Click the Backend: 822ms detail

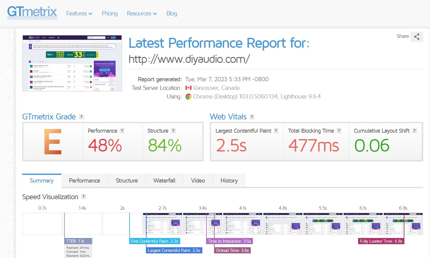(x=78, y=256)
